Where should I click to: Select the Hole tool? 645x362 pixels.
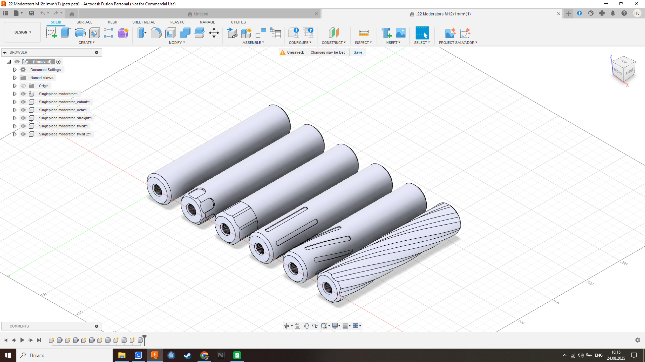(94, 33)
